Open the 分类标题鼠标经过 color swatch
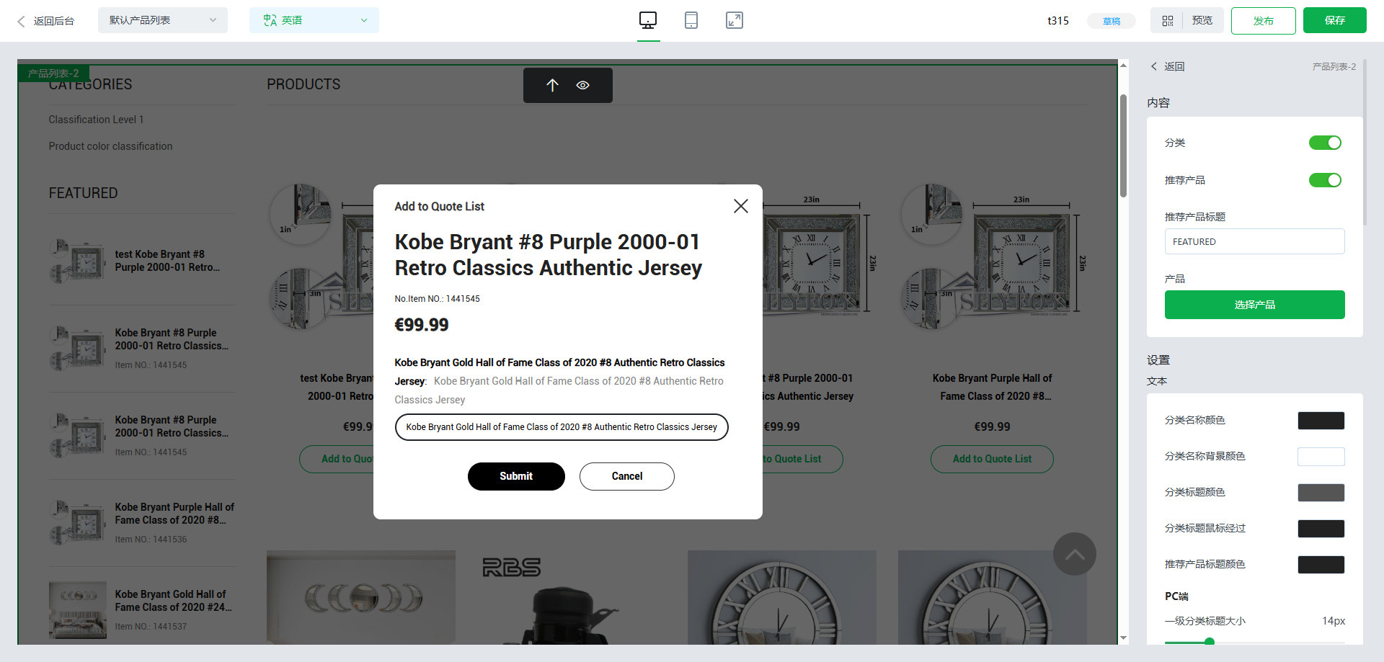Viewport: 1384px width, 662px height. click(1321, 529)
